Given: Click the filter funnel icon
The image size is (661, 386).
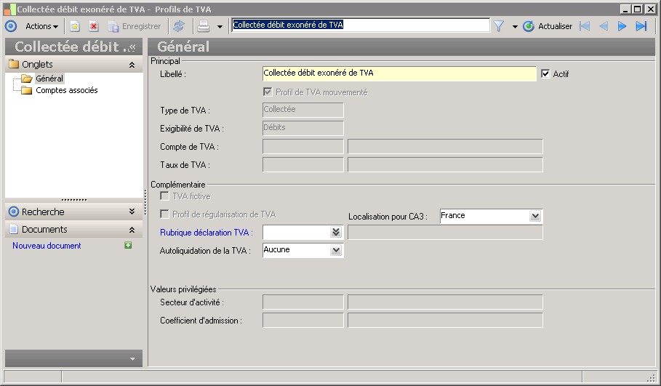Looking at the screenshot, I should pos(499,26).
